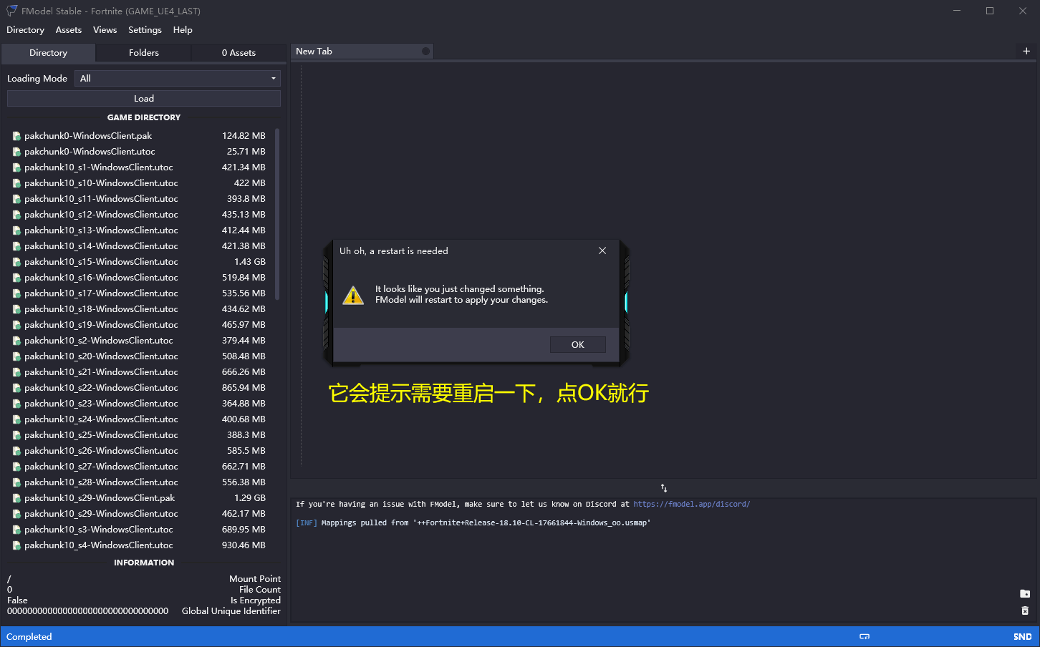Click the Completed status text
Image resolution: width=1040 pixels, height=647 pixels.
(29, 637)
